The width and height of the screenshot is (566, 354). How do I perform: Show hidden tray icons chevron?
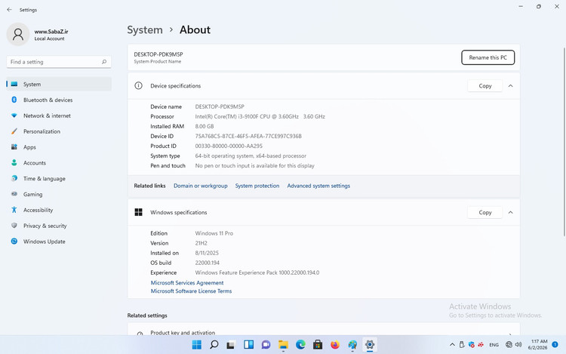(x=452, y=345)
